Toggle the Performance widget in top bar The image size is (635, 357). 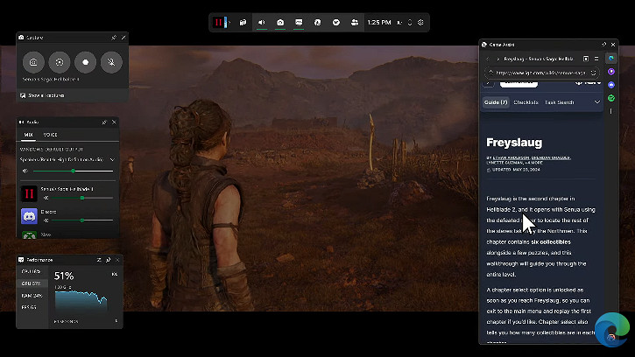click(x=299, y=22)
